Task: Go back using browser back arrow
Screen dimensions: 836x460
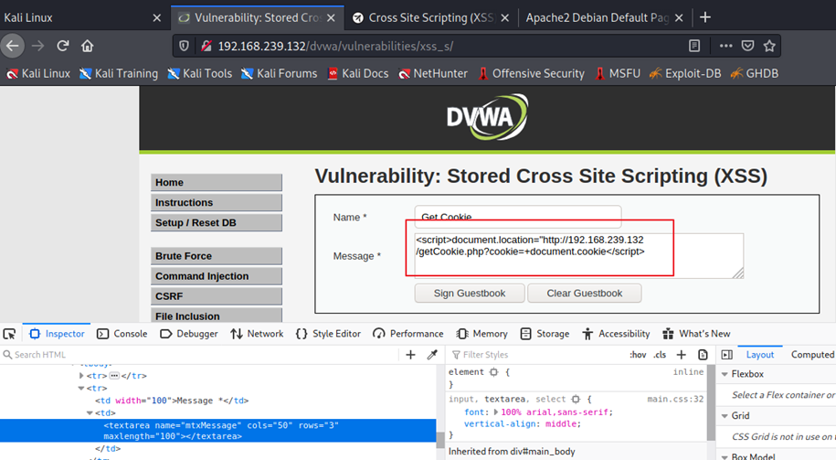Action: 13,46
